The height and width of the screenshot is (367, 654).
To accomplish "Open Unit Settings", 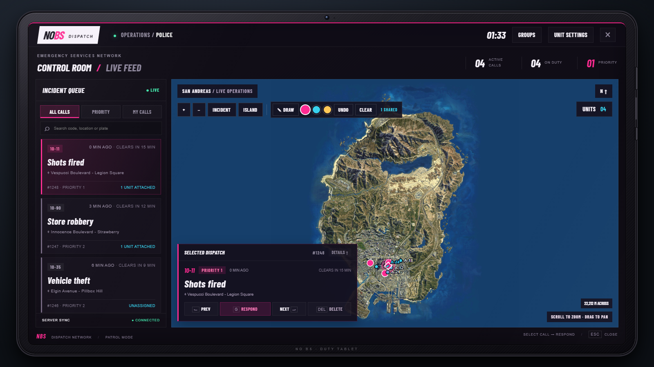I will pos(571,35).
